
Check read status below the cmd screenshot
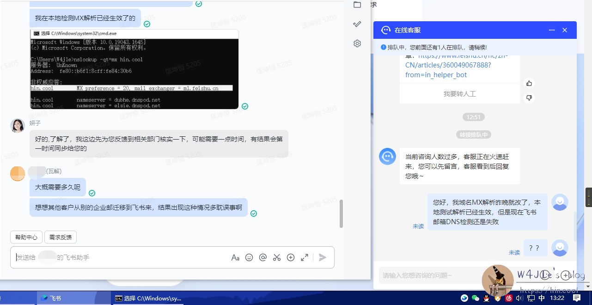pos(245,106)
